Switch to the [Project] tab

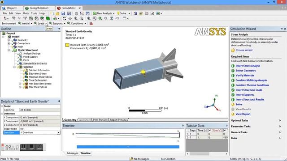click(x=12, y=8)
